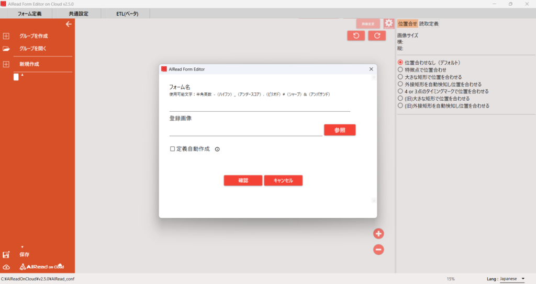
Task: Close the AIRead Form Editor dialog
Action: 371,69
